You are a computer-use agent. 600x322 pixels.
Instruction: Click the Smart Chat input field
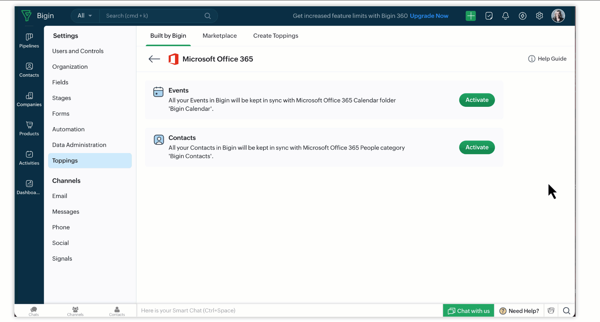290,310
